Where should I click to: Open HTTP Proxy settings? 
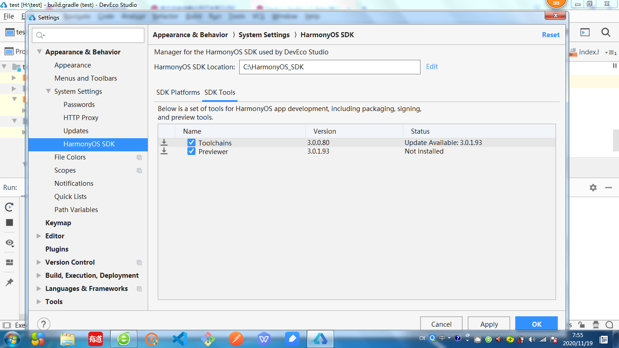81,118
